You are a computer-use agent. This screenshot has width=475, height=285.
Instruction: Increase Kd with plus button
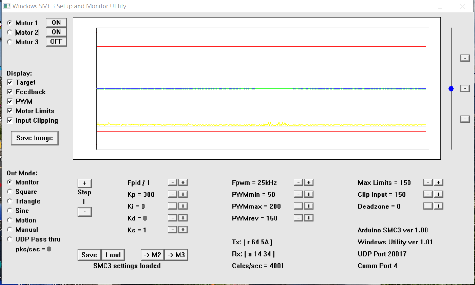183,218
